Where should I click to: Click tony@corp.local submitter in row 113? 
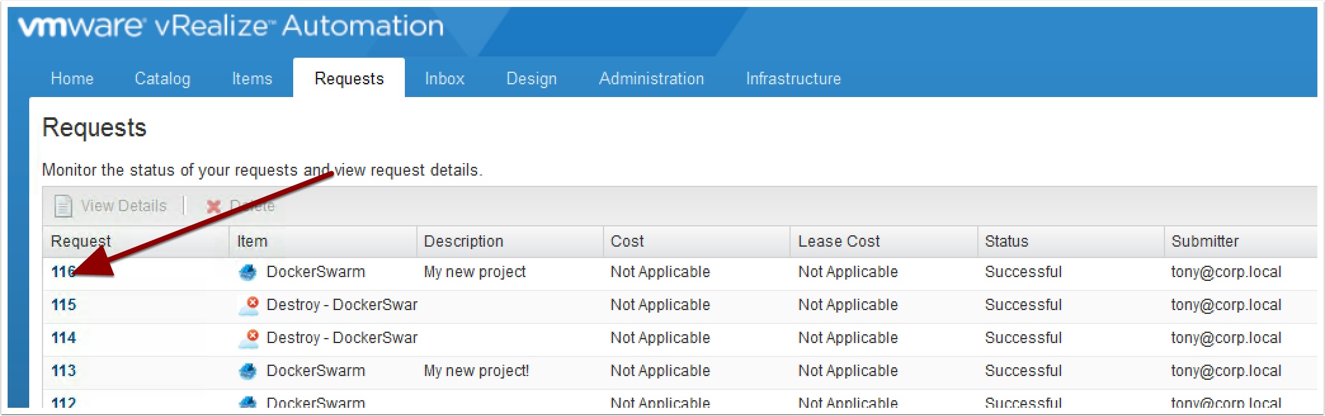1226,371
